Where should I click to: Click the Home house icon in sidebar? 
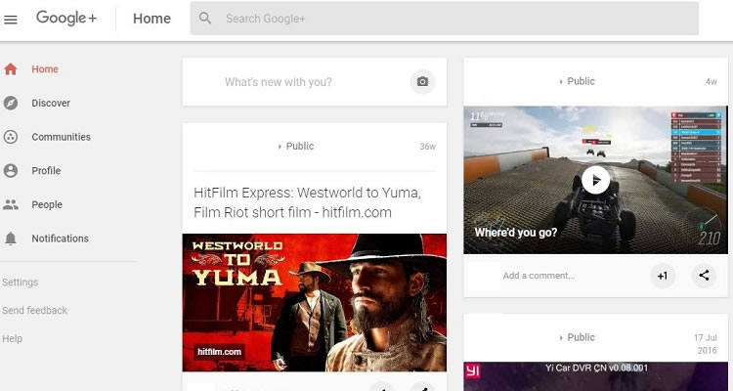tap(11, 69)
